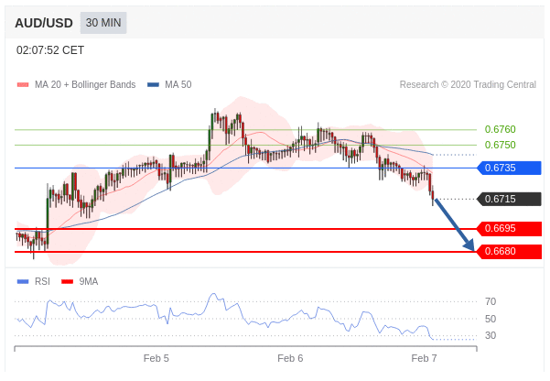Click the RSI 50 level label

pyautogui.click(x=491, y=320)
